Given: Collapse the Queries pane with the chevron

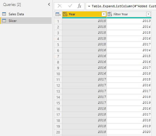Looking at the screenshot, I should (49, 4).
